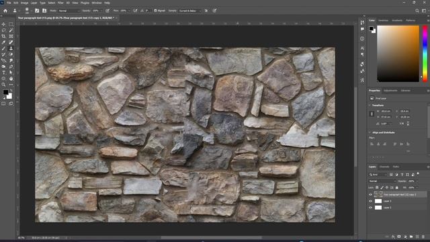Toggle the Aligned checkbox

(155, 11)
